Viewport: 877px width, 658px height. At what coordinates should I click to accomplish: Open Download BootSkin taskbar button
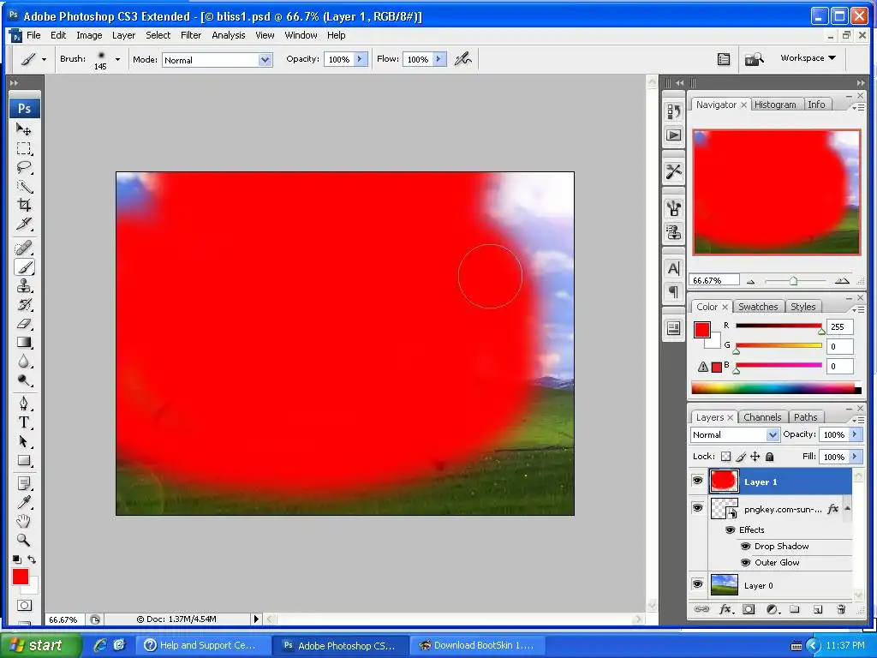(477, 645)
